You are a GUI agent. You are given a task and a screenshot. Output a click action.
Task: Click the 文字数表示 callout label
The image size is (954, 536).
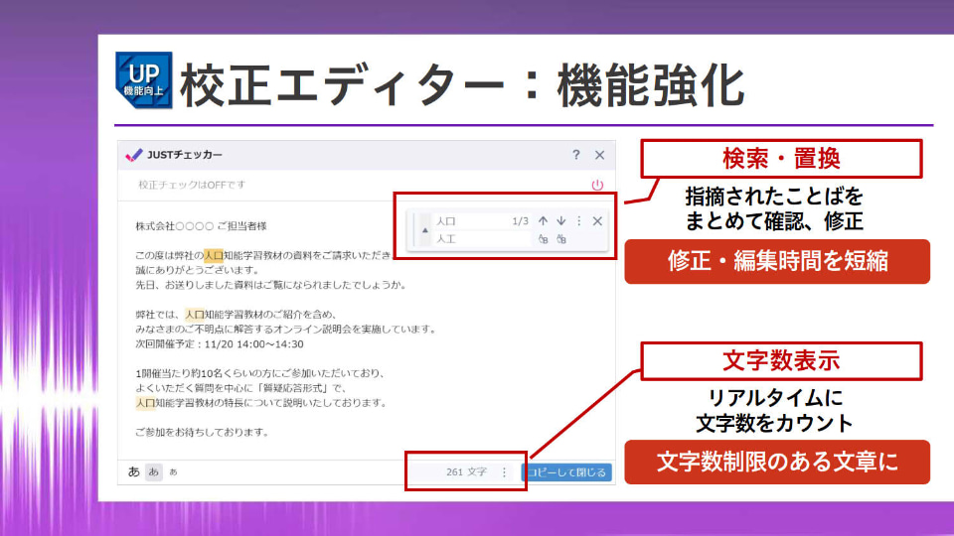click(781, 361)
